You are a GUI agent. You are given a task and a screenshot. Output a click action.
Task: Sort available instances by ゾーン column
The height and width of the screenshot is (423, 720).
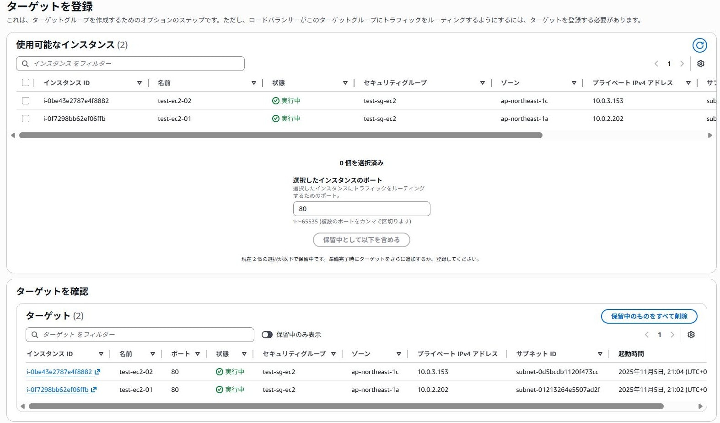pyautogui.click(x=574, y=83)
